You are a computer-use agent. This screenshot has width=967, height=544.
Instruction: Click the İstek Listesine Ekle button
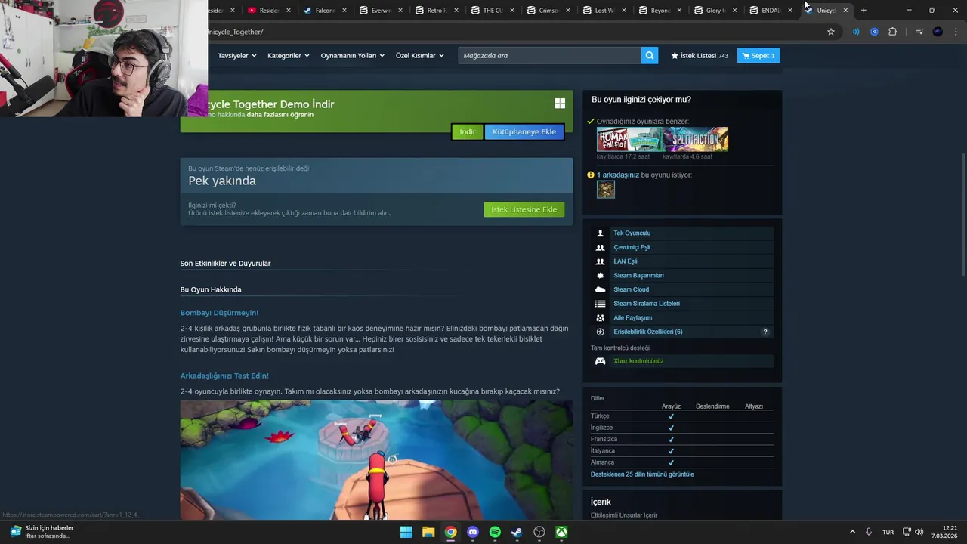524,209
